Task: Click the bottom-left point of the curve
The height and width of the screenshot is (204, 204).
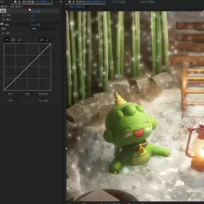Action: [4, 90]
